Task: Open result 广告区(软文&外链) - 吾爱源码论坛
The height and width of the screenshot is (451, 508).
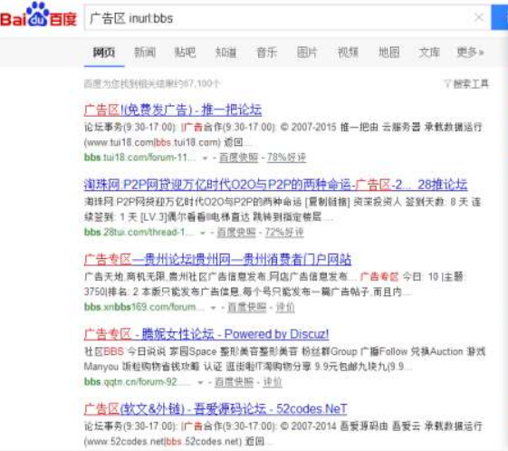Action: click(216, 409)
